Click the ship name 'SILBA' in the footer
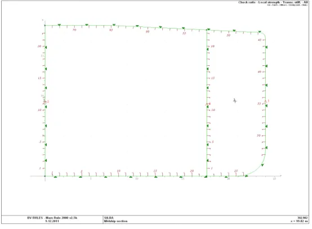 point(109,218)
